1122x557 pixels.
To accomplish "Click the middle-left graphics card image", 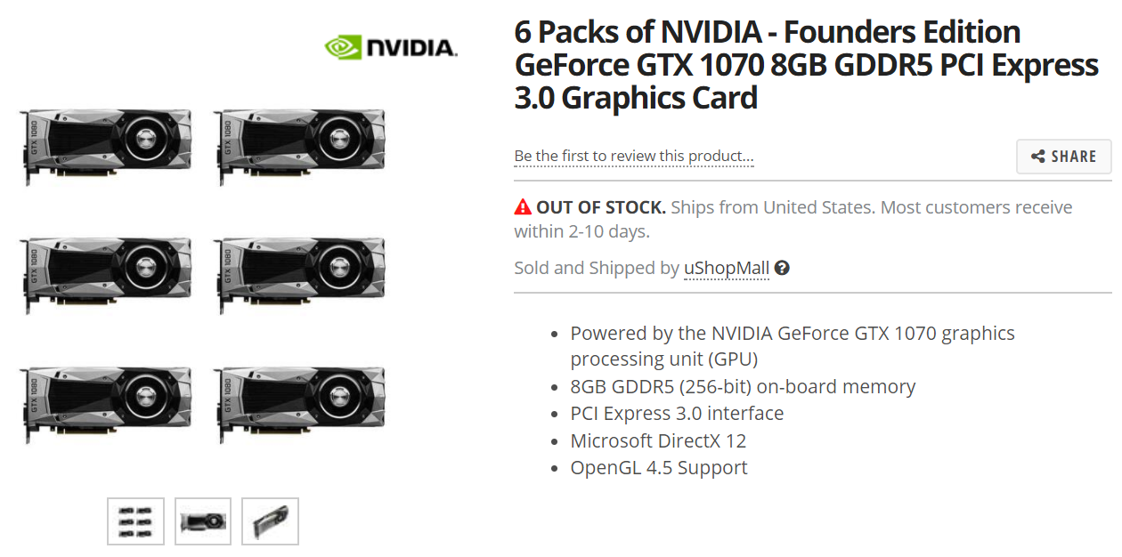I will click(x=106, y=272).
